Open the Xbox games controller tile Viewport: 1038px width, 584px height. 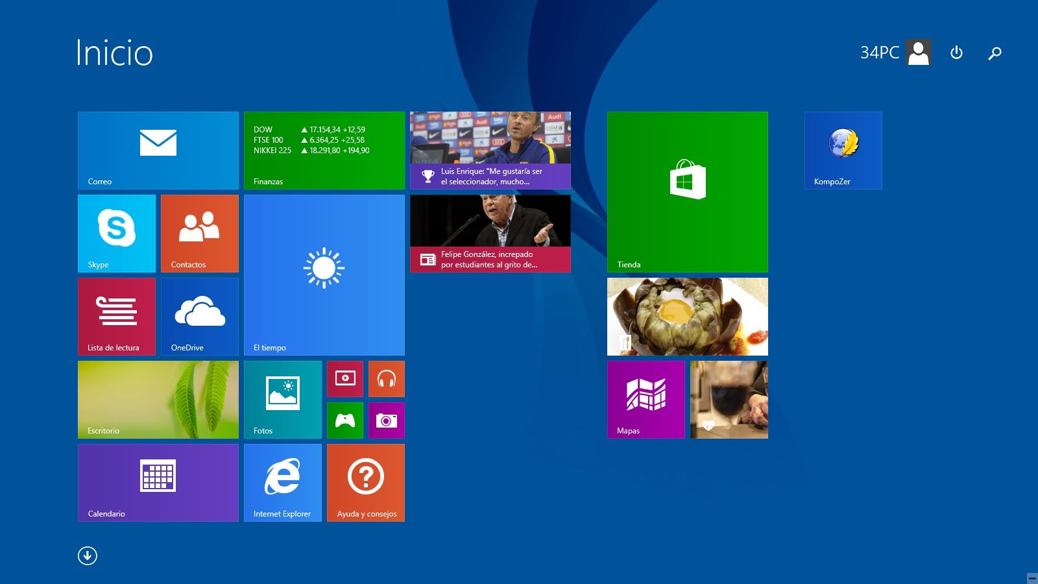[344, 420]
